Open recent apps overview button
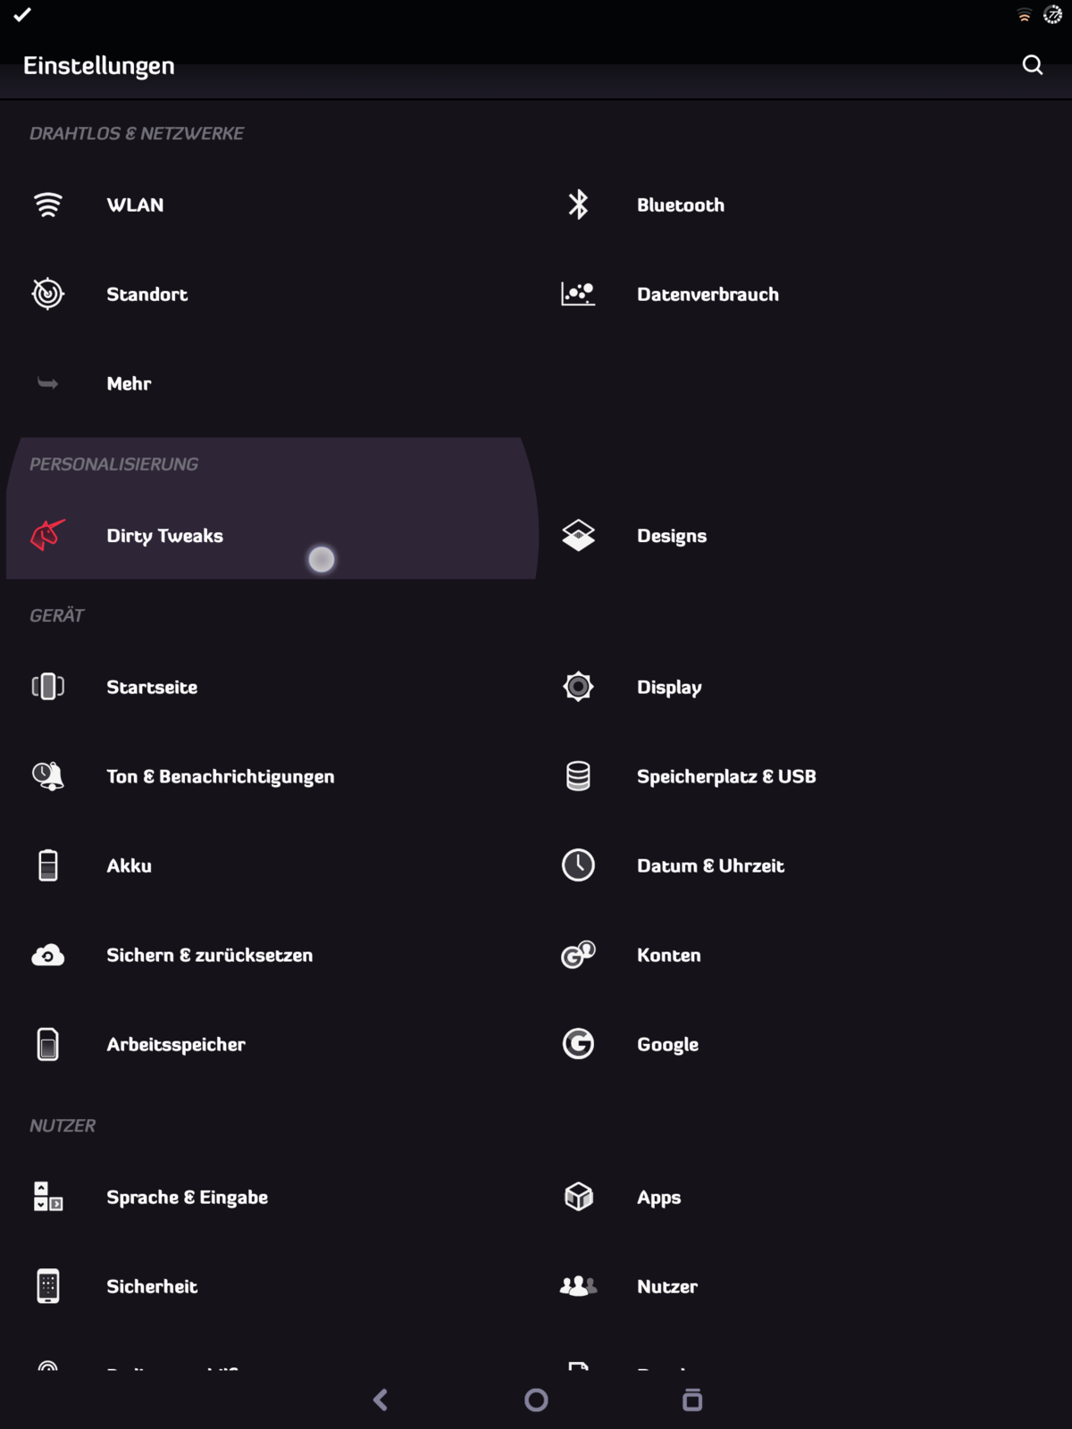 pyautogui.click(x=692, y=1400)
